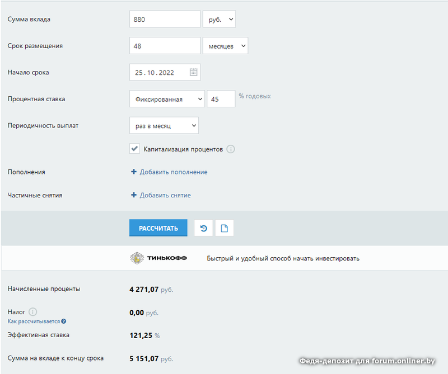Click the question mark after Как рассчитывается
This screenshot has height=374, width=448.
64,321
